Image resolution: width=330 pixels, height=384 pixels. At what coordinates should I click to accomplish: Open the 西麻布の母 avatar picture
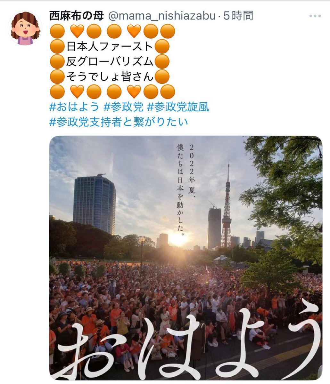click(25, 28)
